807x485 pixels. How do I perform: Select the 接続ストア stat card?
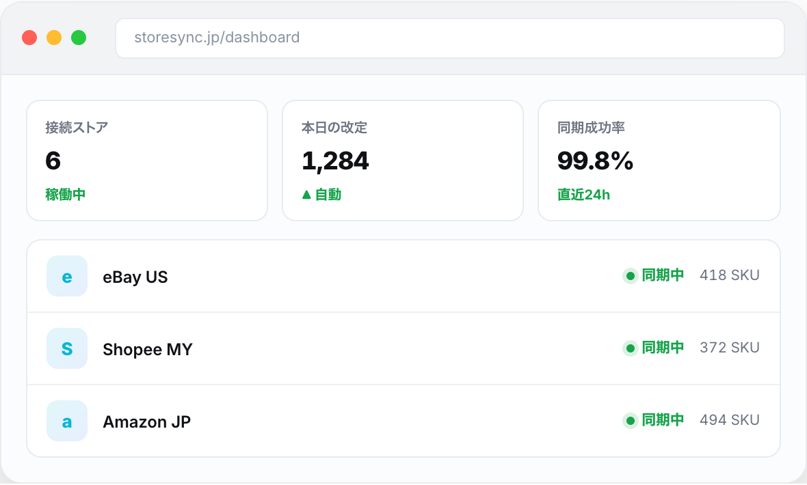click(x=147, y=161)
